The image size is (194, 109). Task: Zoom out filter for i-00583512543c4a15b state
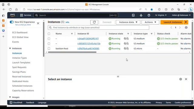pyautogui.click(x=128, y=44)
